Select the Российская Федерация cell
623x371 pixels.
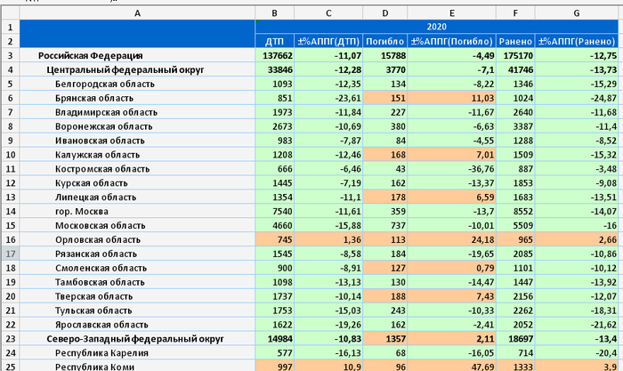(137, 56)
